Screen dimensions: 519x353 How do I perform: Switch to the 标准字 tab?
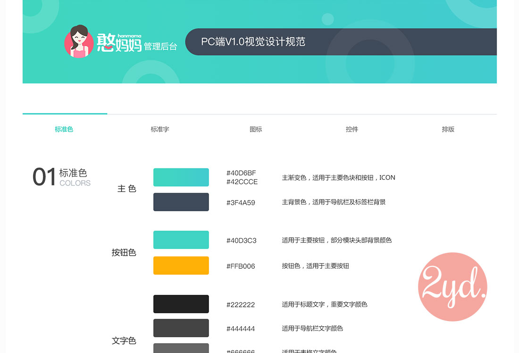click(x=160, y=129)
